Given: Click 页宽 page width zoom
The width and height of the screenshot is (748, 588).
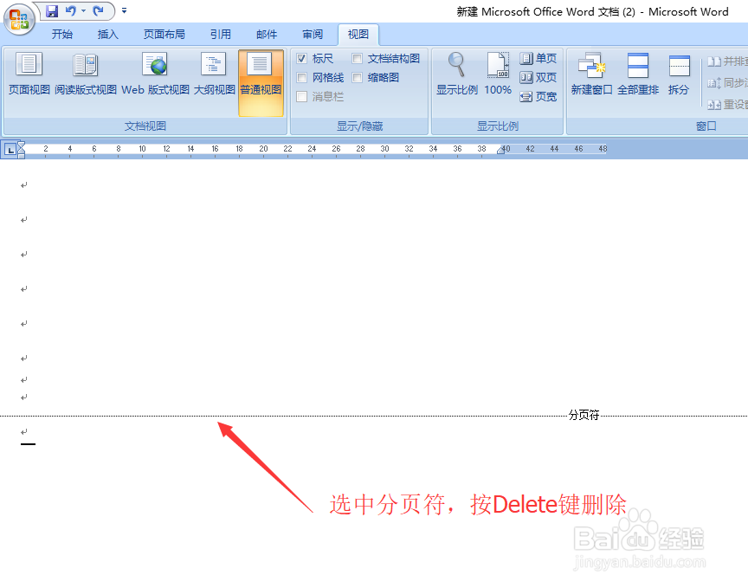Looking at the screenshot, I should click(537, 96).
